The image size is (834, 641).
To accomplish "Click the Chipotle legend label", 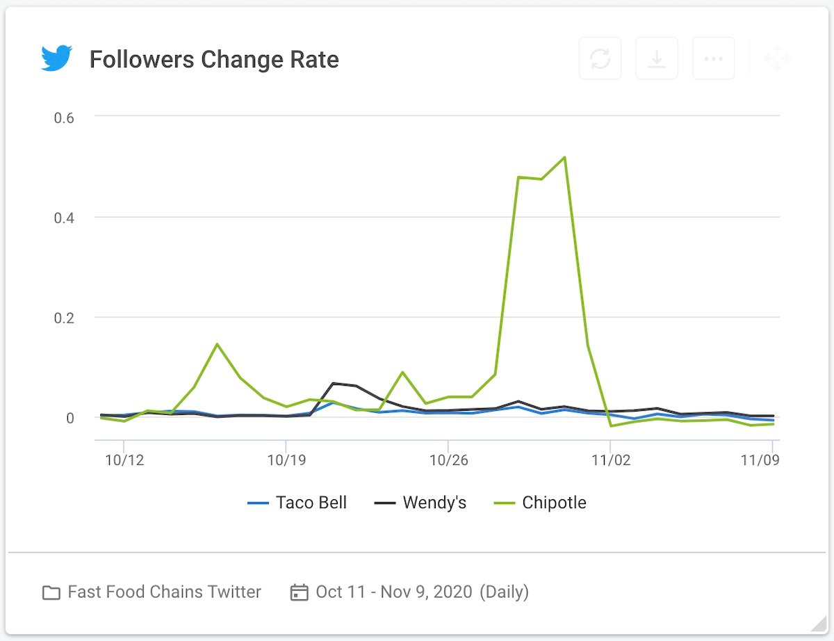I will pyautogui.click(x=556, y=502).
